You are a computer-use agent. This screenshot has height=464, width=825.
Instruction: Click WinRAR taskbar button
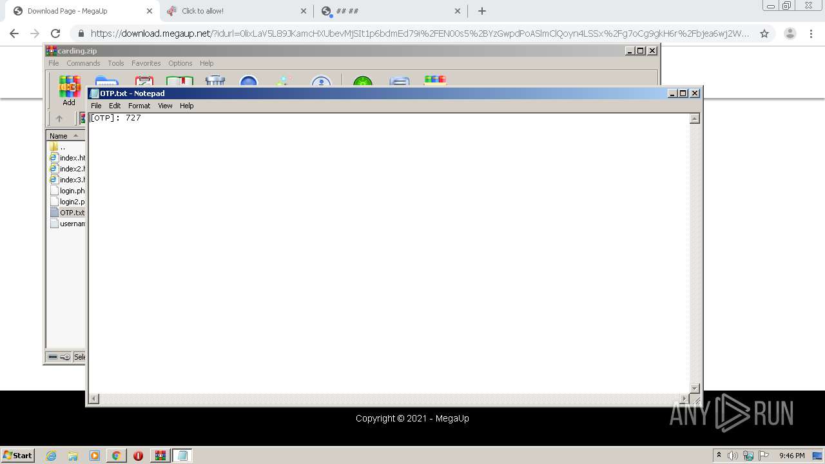pos(160,456)
